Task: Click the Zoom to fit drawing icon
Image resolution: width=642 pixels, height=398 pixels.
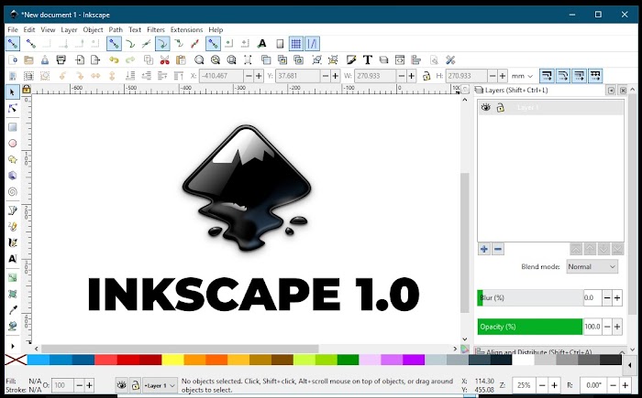Action: [x=216, y=60]
